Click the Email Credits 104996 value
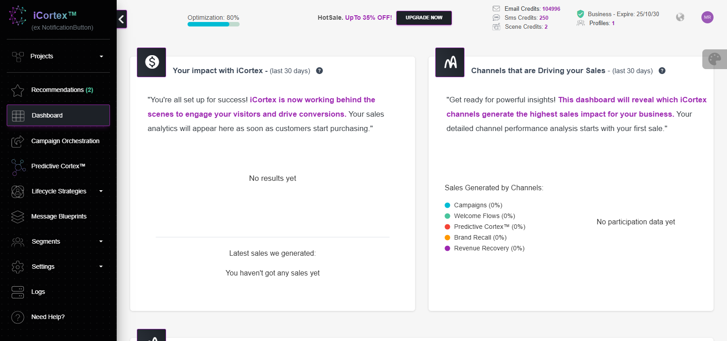This screenshot has height=341, width=727. [x=551, y=9]
